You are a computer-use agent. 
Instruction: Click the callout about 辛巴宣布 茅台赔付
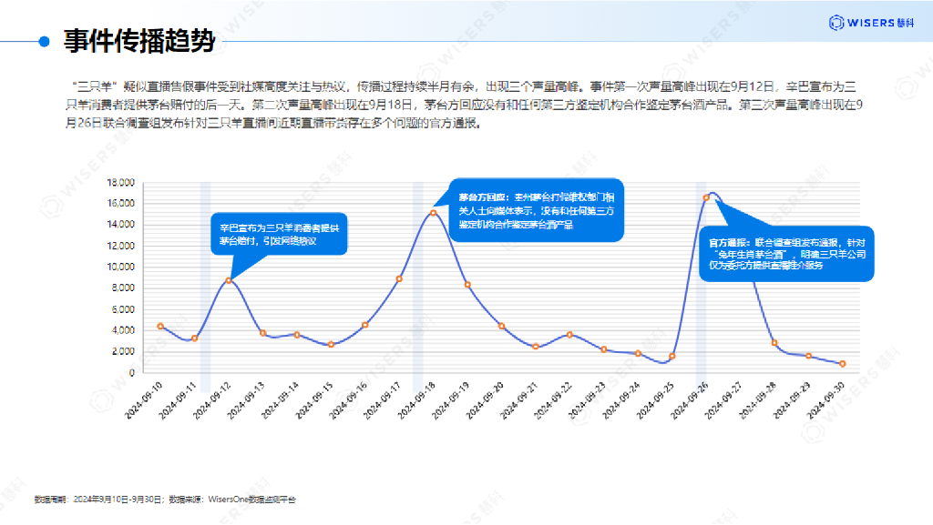[x=279, y=234]
